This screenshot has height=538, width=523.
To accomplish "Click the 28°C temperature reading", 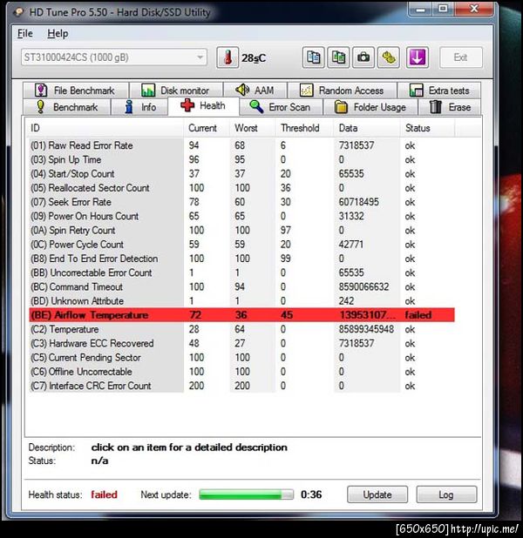I will 254,58.
